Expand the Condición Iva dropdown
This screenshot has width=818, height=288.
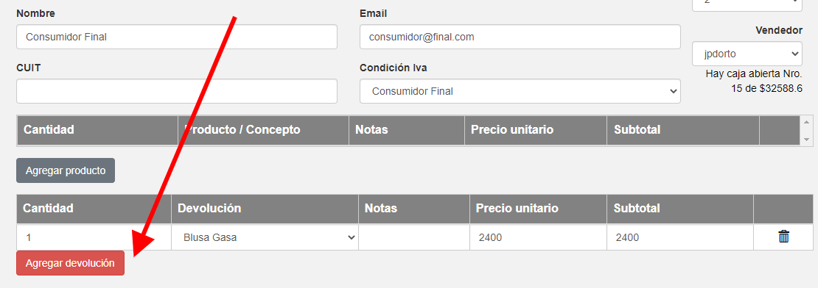click(520, 92)
